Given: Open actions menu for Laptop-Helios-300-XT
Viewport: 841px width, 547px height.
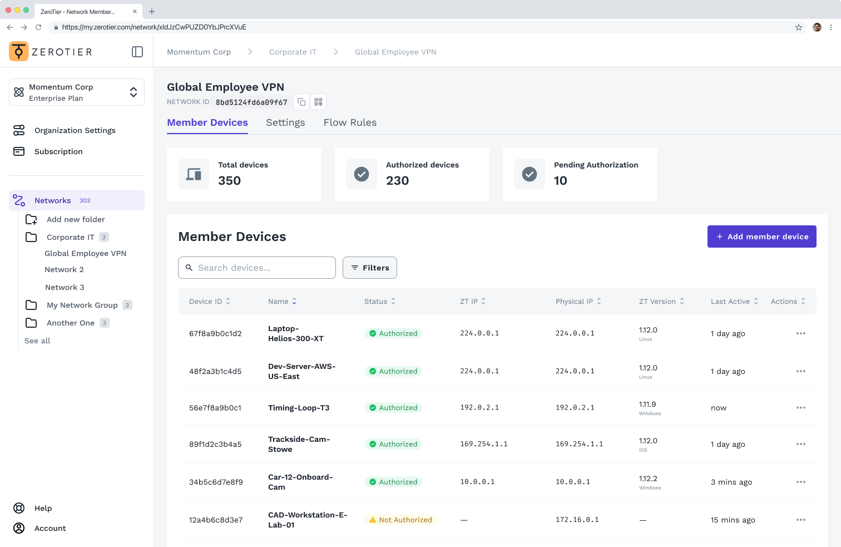Looking at the screenshot, I should [x=801, y=333].
